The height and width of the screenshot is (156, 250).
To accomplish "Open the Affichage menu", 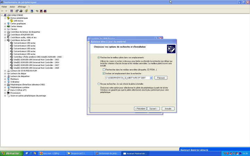I will coord(22,7).
